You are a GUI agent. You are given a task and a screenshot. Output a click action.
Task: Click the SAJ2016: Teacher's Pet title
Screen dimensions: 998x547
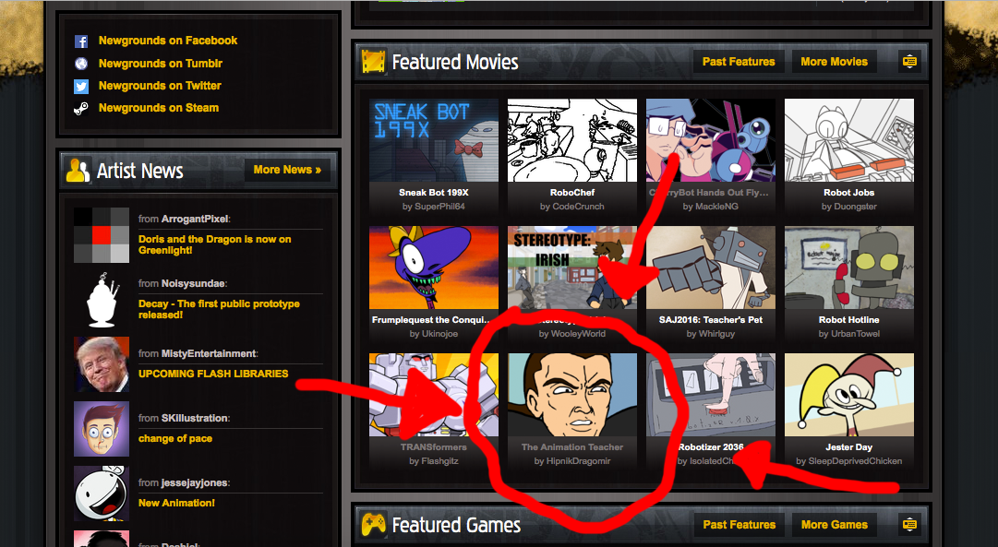point(711,320)
